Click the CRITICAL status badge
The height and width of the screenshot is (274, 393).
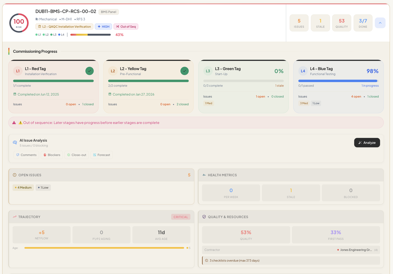(181, 217)
